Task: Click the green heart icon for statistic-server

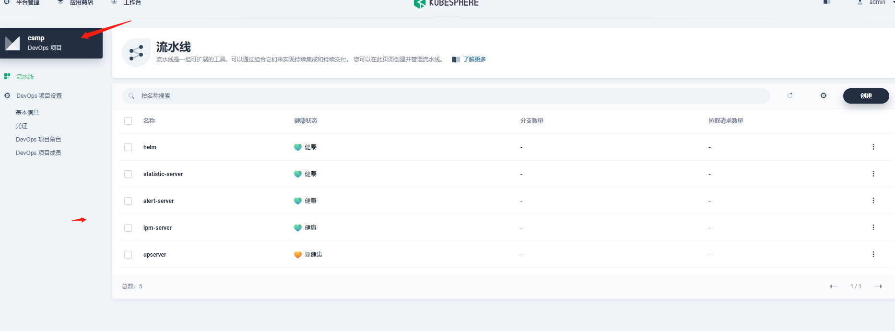Action: [298, 174]
